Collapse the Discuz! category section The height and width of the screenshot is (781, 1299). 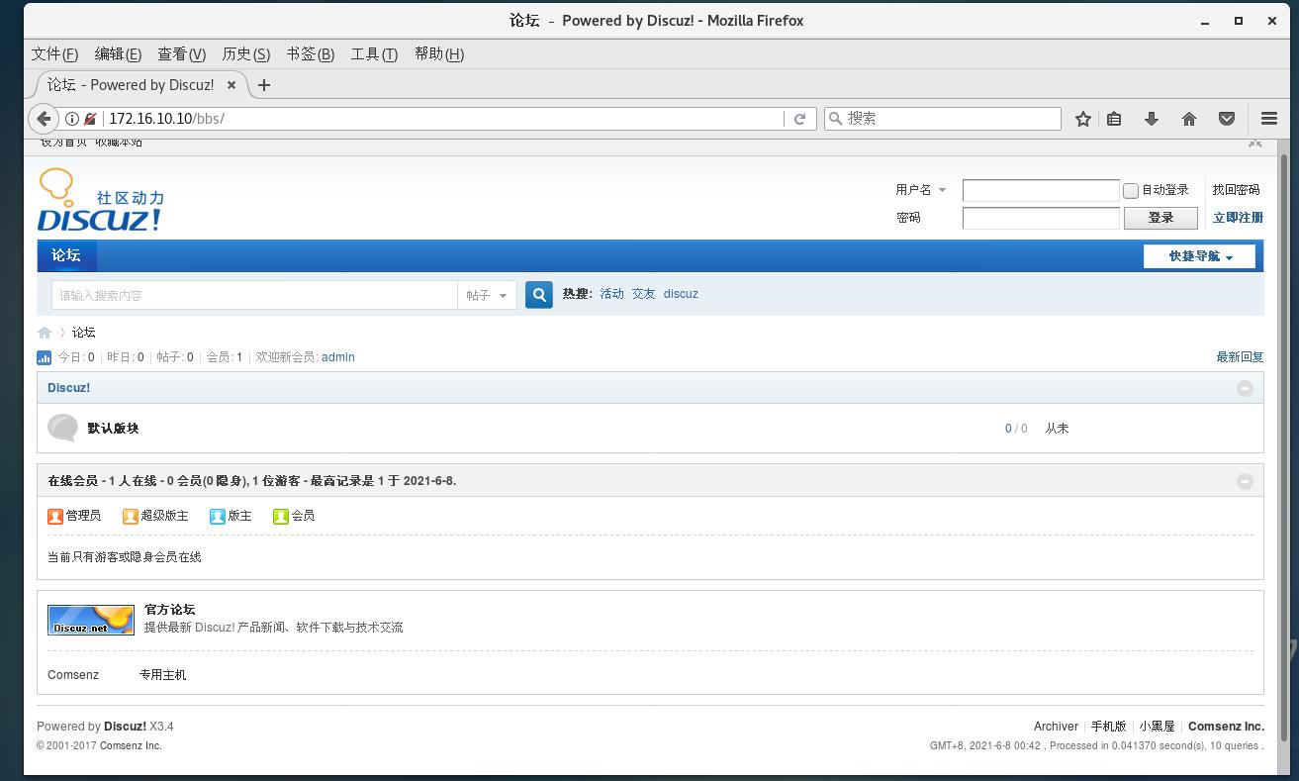[x=1245, y=388]
